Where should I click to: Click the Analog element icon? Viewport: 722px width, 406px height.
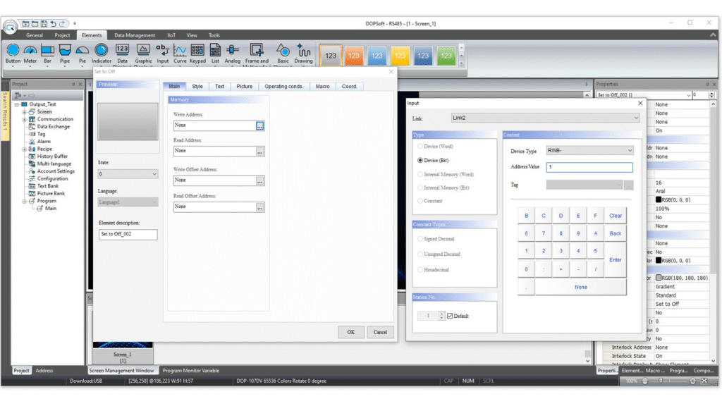tap(233, 53)
